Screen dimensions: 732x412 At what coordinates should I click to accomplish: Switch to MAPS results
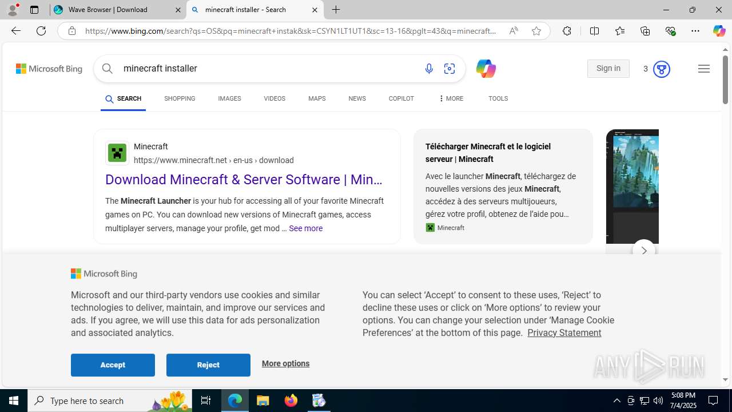click(317, 99)
